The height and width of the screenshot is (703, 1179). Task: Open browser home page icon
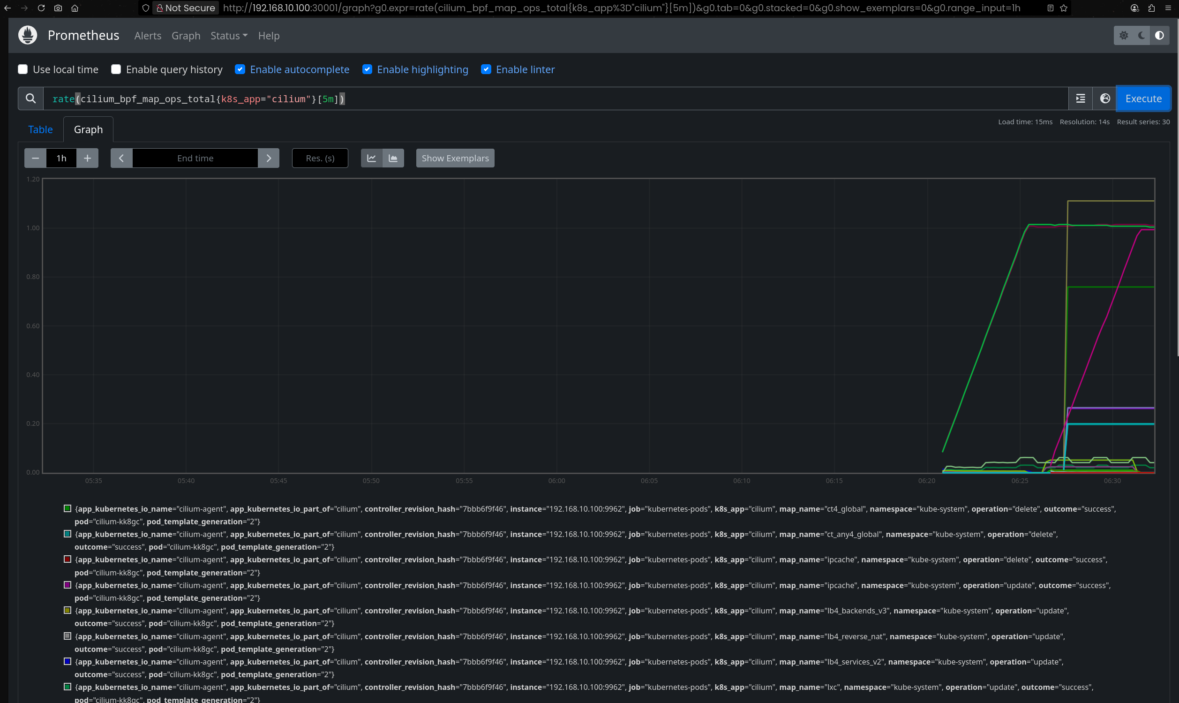pos(75,8)
